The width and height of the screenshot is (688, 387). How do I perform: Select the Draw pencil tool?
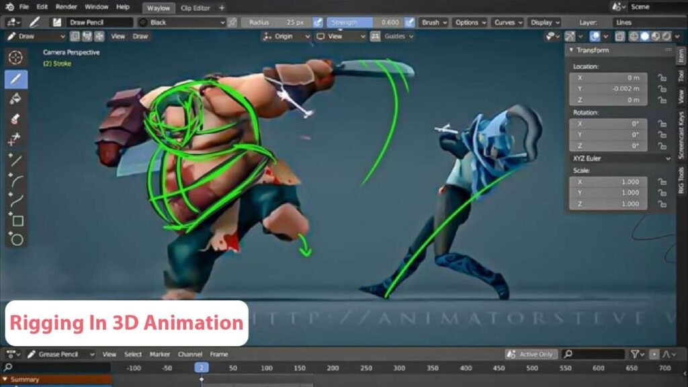tap(16, 79)
